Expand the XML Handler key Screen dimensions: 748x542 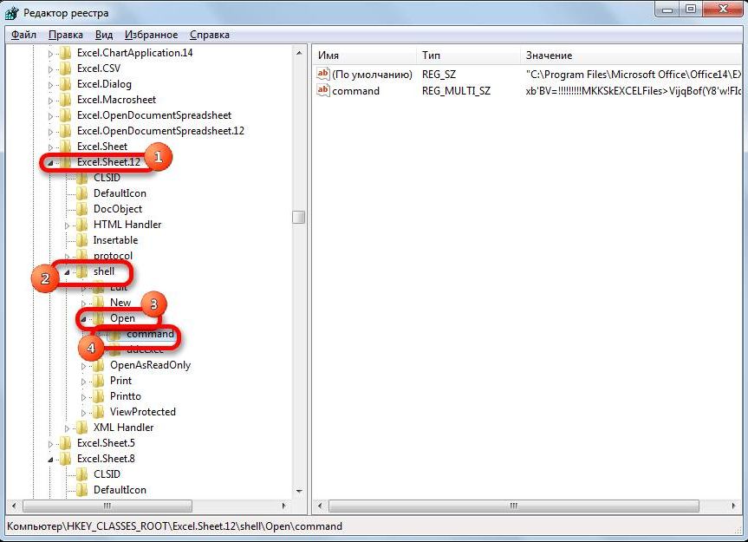[x=68, y=428]
